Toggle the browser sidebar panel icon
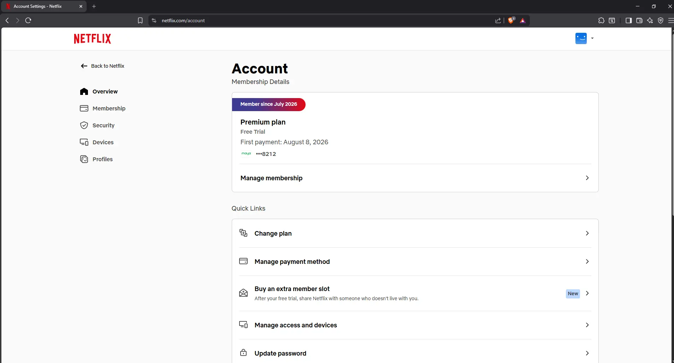 [x=628, y=20]
